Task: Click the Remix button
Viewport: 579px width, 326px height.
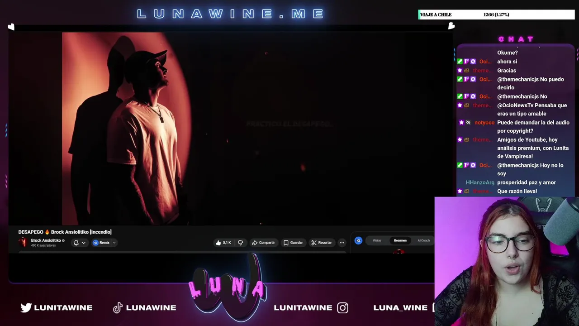Action: coord(101,243)
